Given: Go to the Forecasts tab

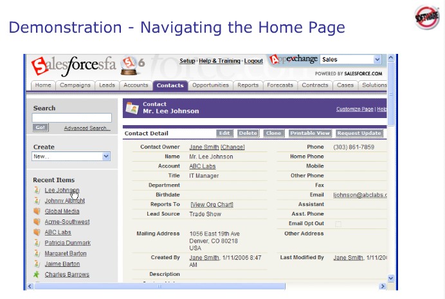Looking at the screenshot, I should tap(280, 85).
